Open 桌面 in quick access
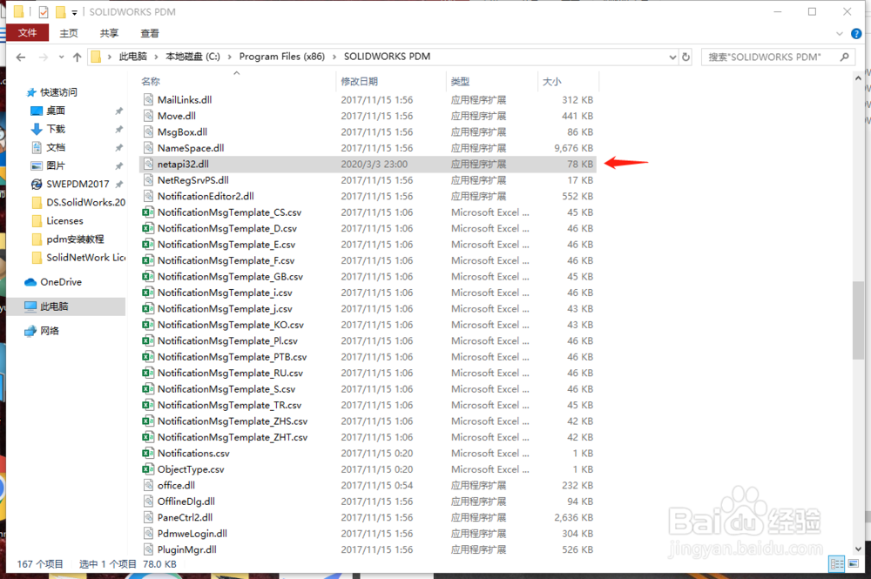 click(x=55, y=111)
